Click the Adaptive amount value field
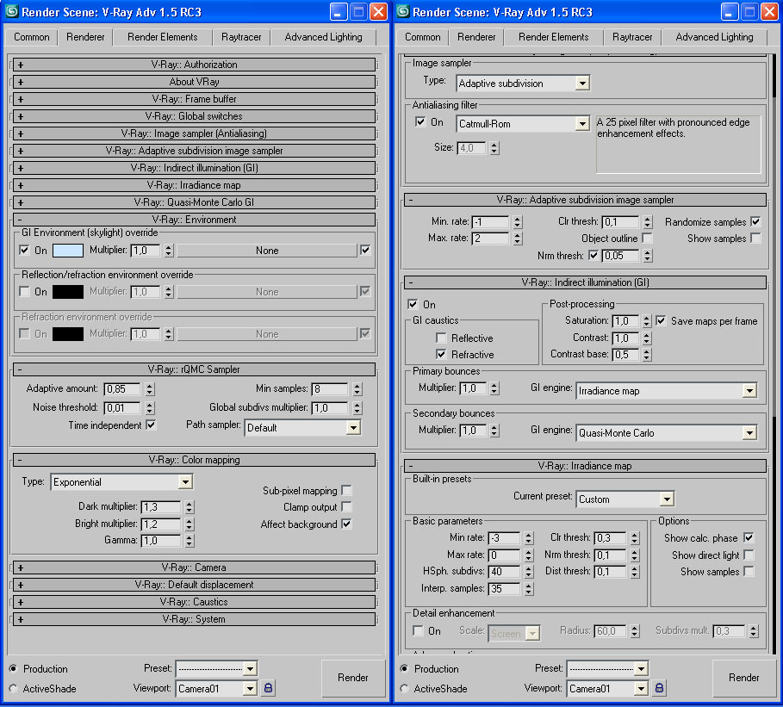 coord(124,389)
